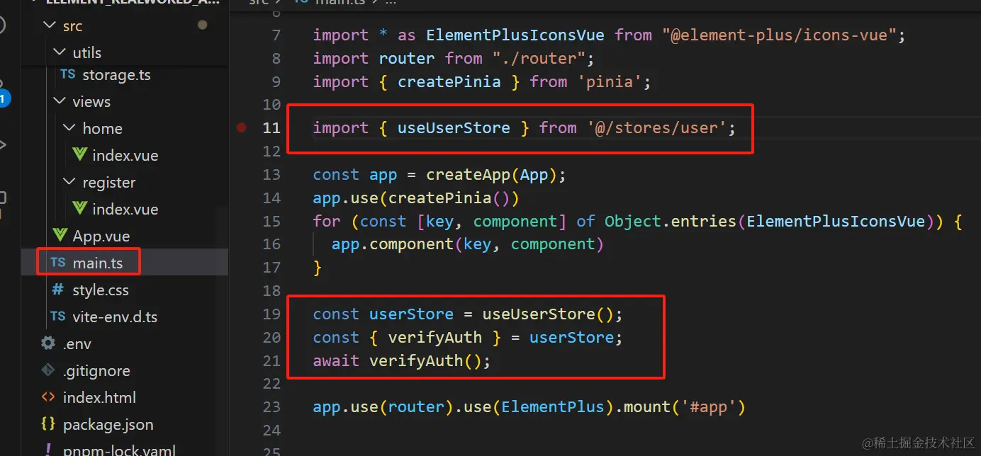Click the HTML icon beside index.html
The width and height of the screenshot is (981, 456).
click(48, 397)
